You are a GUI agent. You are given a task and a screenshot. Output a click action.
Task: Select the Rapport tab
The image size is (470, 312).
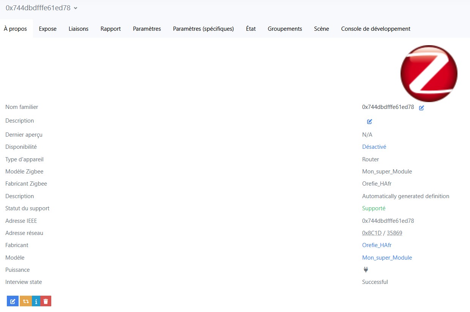coord(110,29)
